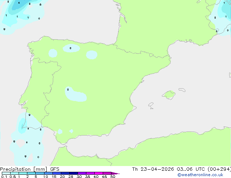This screenshot has width=231, height=178.
Task: Click the 30–35 mm purple legend swatch
Action: (82, 173)
